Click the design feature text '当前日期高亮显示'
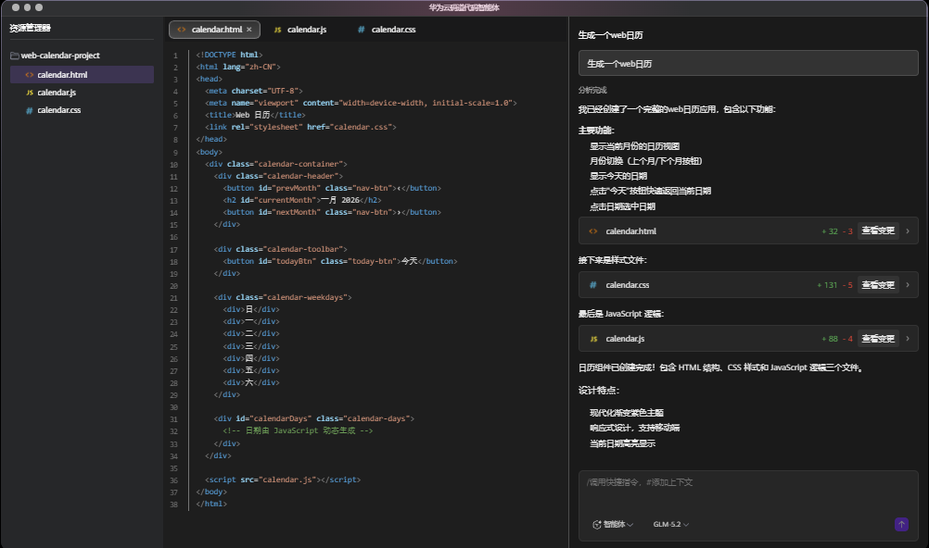 click(622, 443)
